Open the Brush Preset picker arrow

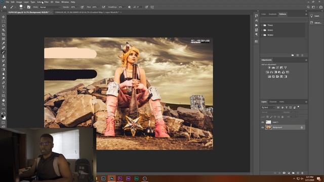pyautogui.click(x=24, y=7)
